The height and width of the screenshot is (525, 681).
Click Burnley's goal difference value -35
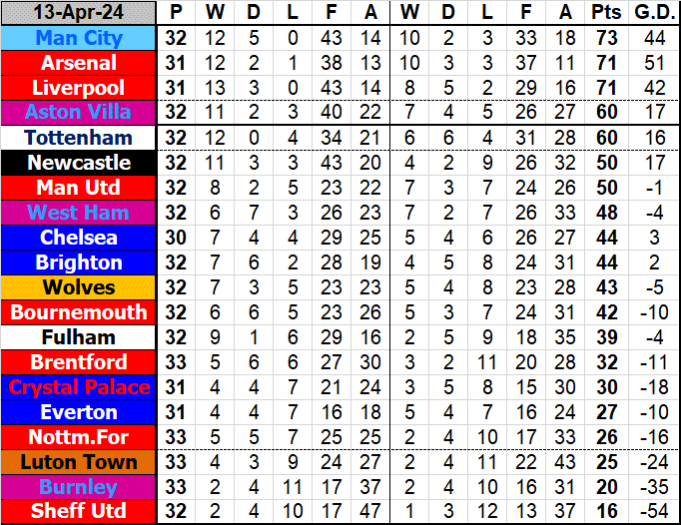pos(654,487)
